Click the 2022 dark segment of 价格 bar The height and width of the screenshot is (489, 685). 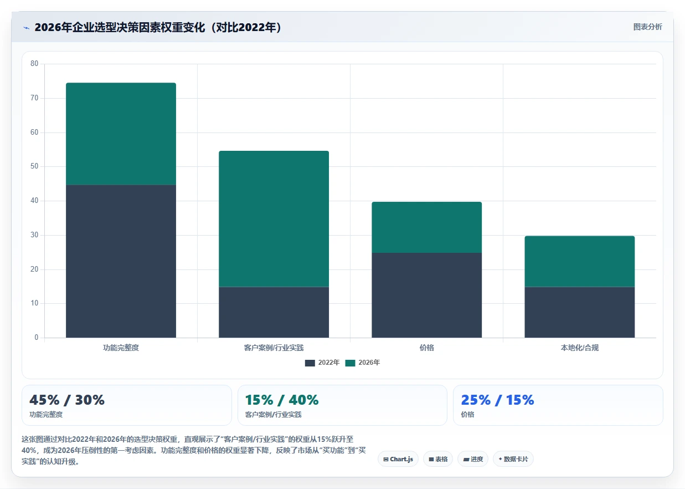click(426, 295)
